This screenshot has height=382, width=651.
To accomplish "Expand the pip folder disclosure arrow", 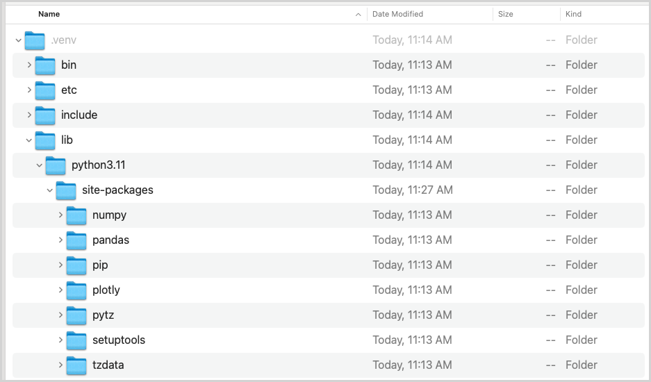I will (x=60, y=265).
